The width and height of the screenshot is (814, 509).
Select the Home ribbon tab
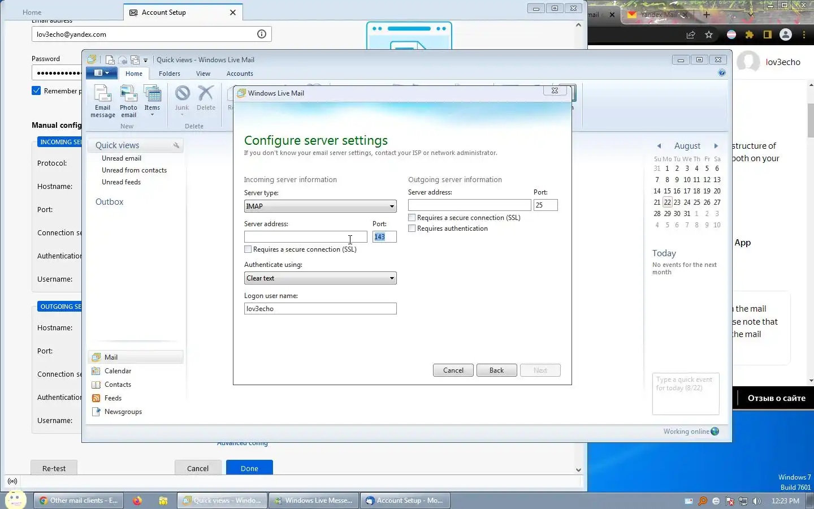tap(134, 74)
